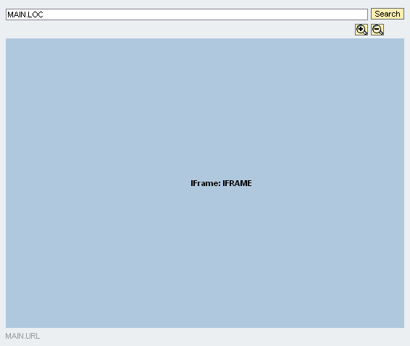Click the Search button

pos(388,14)
